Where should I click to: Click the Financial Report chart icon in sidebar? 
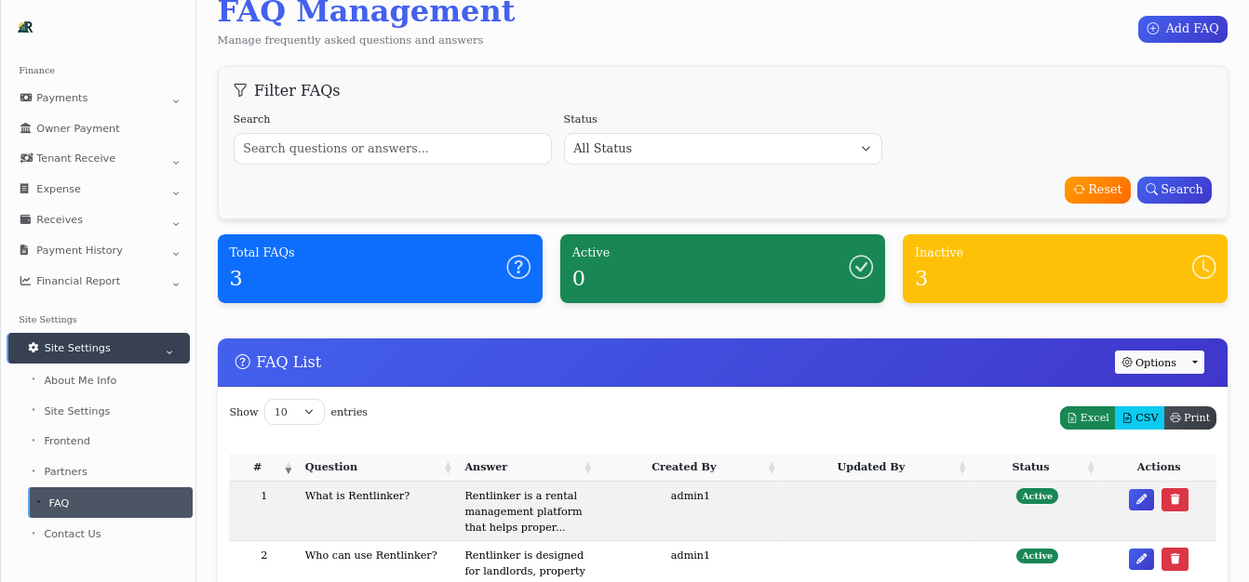pyautogui.click(x=25, y=281)
